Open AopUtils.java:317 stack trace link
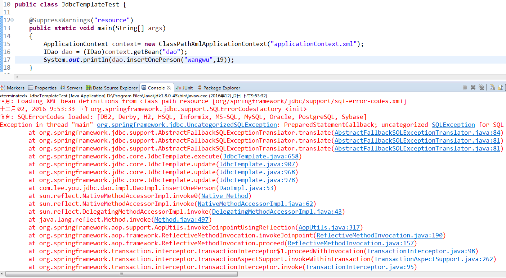506x278 pixels. [329, 227]
